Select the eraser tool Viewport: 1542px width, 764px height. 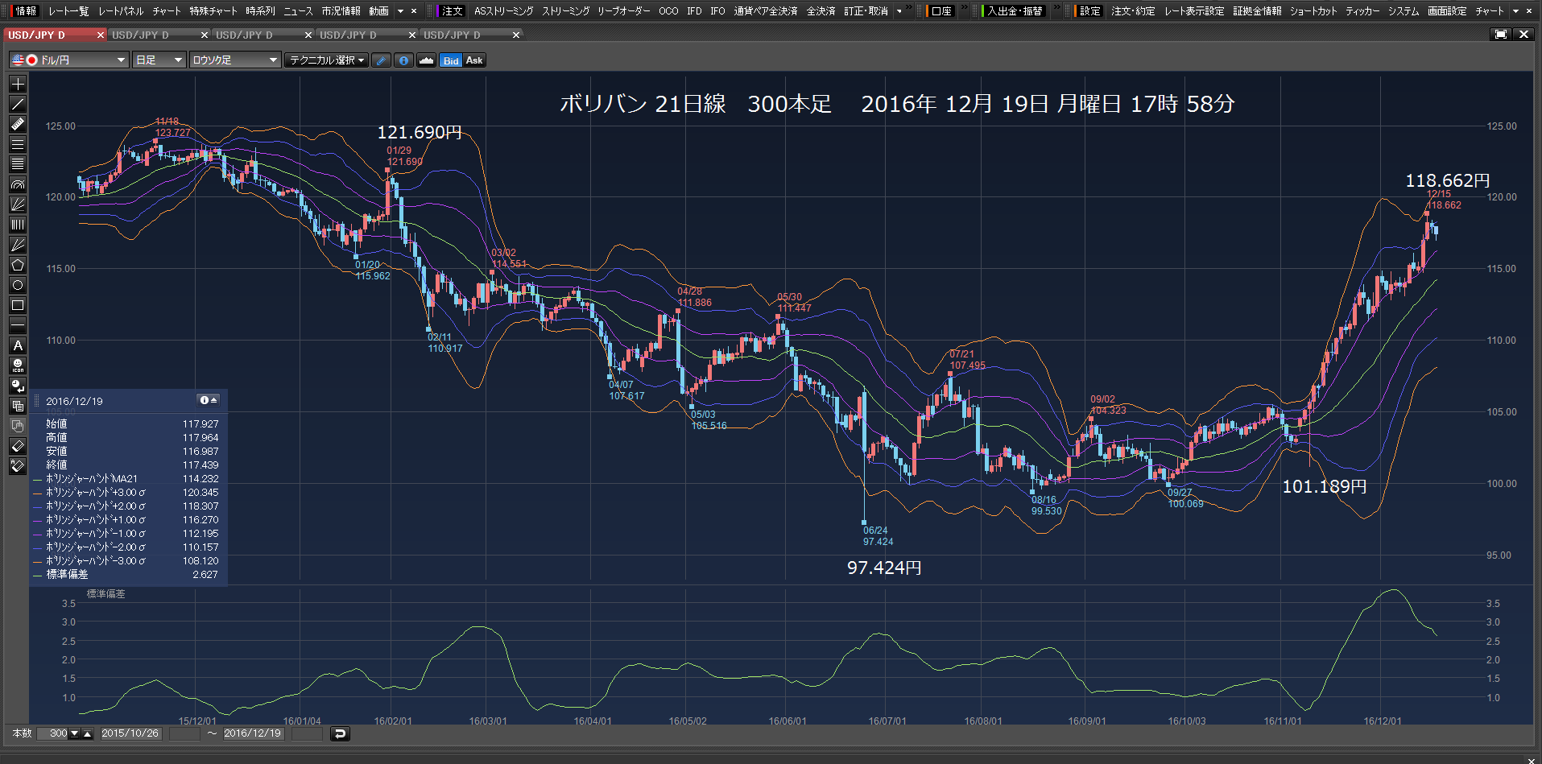click(18, 446)
